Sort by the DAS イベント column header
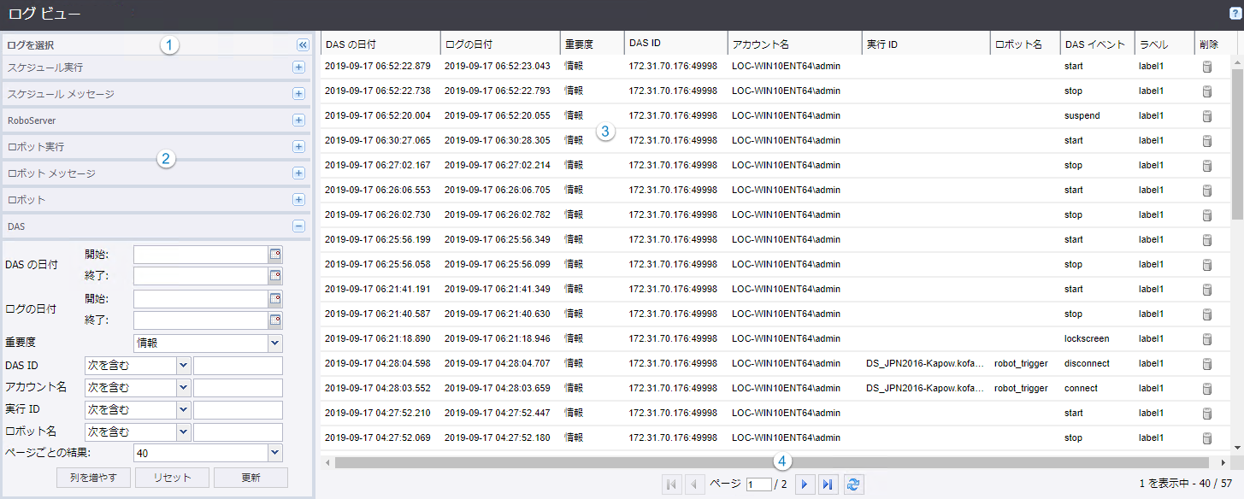1244x499 pixels. 1094,44
